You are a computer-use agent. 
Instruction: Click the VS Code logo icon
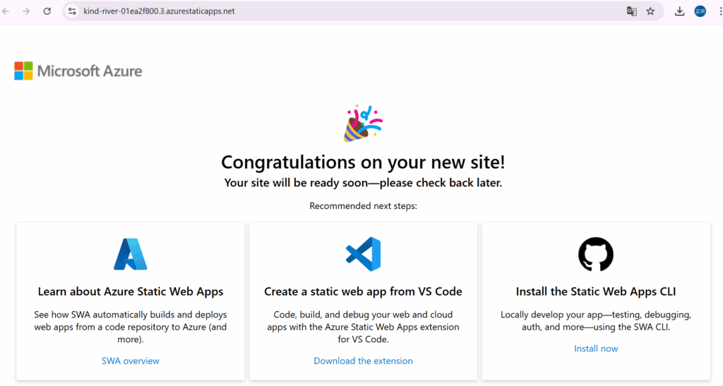363,254
